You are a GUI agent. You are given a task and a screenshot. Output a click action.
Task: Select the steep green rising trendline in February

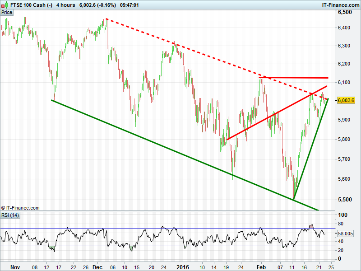(310, 150)
